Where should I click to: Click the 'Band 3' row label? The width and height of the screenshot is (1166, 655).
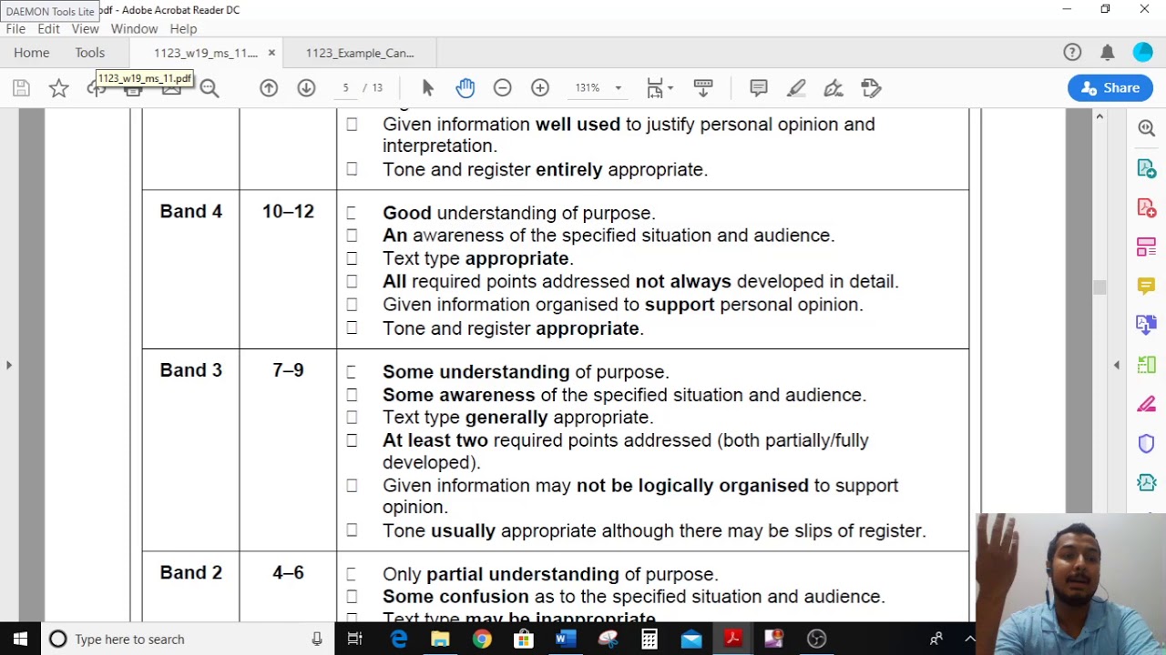click(191, 370)
